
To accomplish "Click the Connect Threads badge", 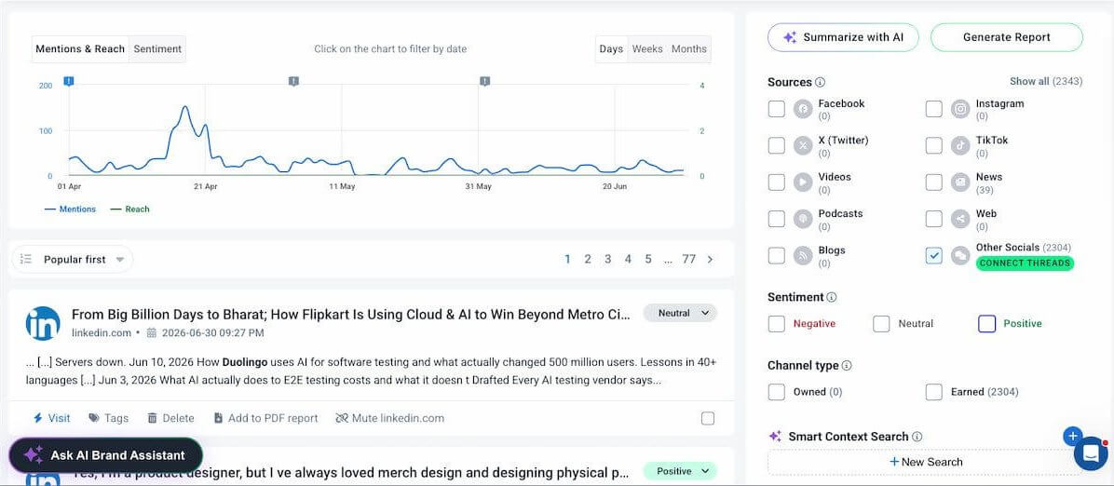I will 1025,263.
